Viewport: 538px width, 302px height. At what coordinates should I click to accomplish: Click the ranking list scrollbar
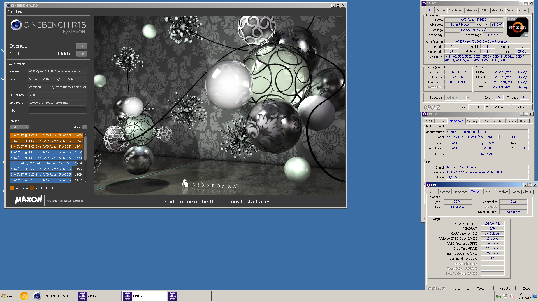tap(85, 158)
